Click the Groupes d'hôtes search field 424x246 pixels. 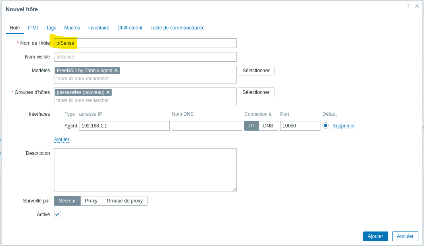[x=145, y=100]
